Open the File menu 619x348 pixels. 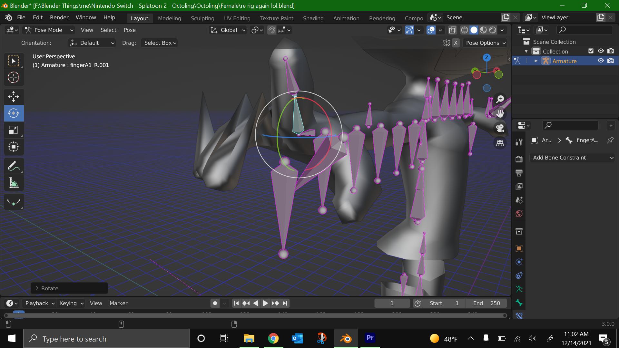[x=21, y=17]
